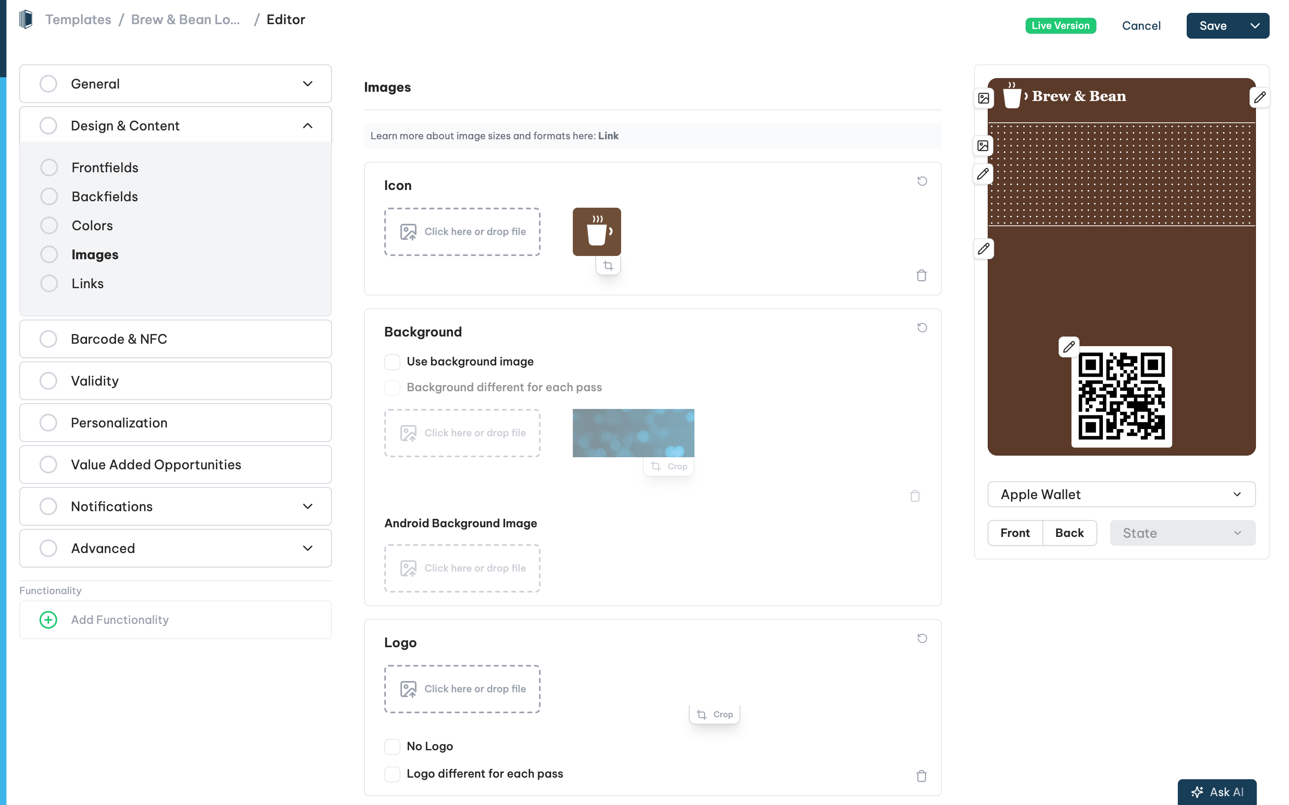Image resolution: width=1289 pixels, height=805 pixels.
Task: Open the Backfields submenu item
Action: tap(105, 196)
